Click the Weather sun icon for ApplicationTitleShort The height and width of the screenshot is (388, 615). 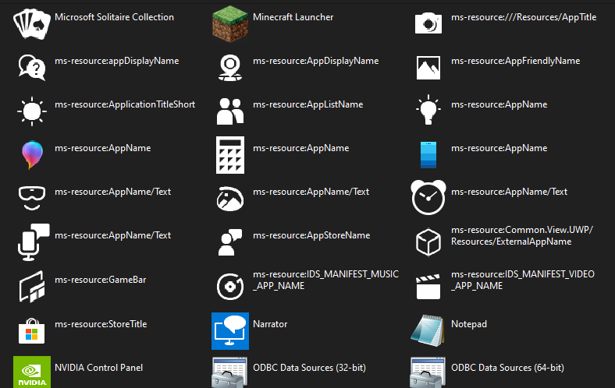tap(32, 111)
